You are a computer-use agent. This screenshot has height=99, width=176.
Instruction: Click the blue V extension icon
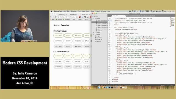(82, 17)
